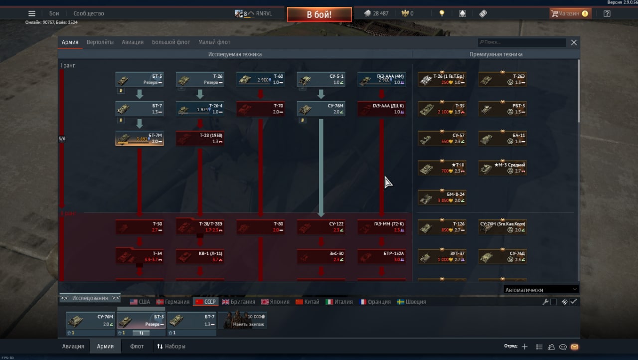Open the hamburger main menu

point(32,13)
